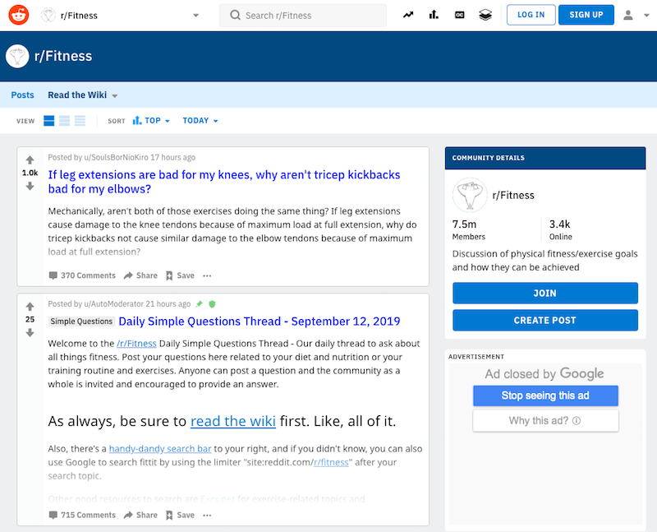The width and height of the screenshot is (657, 532).
Task: Open the Today time range dropdown
Action: (x=200, y=121)
